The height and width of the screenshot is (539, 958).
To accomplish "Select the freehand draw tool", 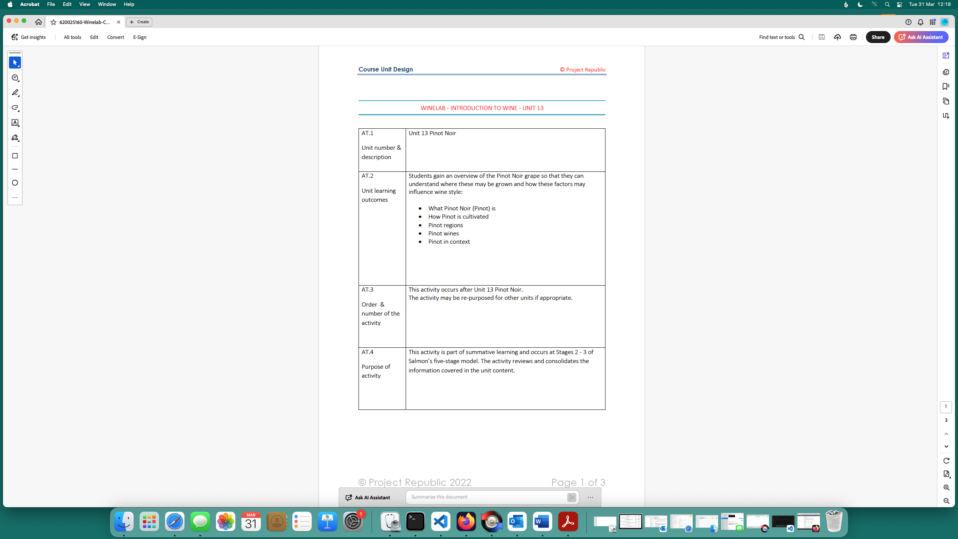I will tap(15, 108).
